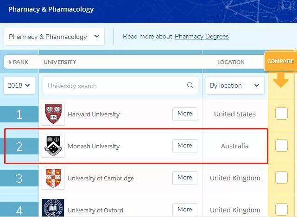Click the search magnifier icon

tap(190, 85)
